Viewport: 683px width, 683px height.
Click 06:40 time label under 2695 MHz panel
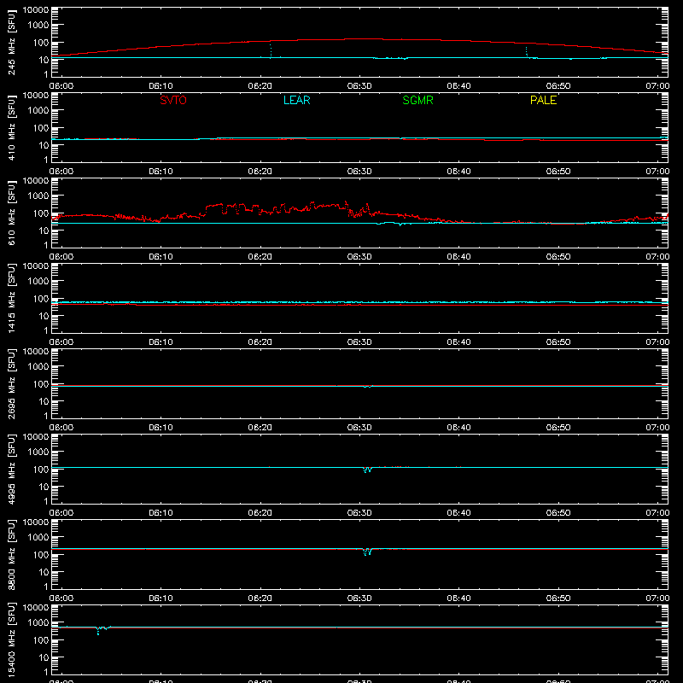click(458, 428)
